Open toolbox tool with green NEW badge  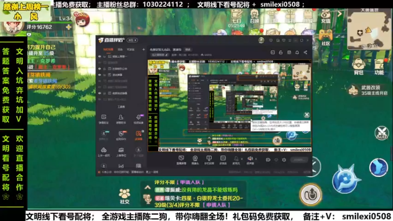(x=104, y=135)
